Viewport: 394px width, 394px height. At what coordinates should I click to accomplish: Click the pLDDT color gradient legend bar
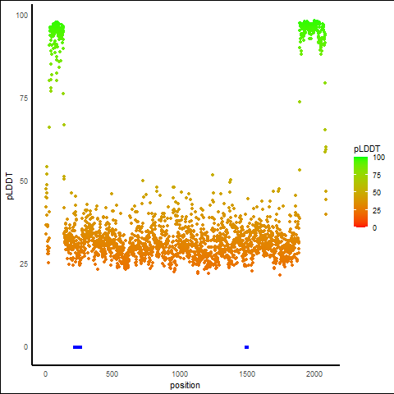360,192
